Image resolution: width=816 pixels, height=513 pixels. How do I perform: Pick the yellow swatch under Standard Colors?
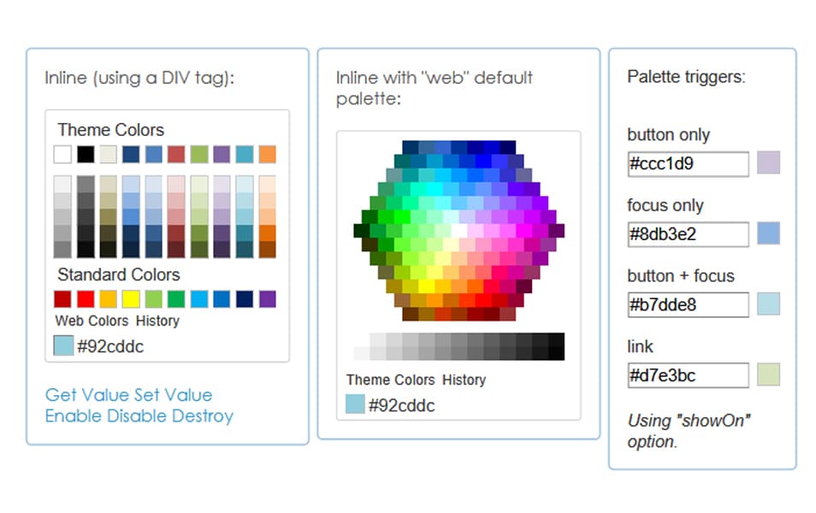pyautogui.click(x=131, y=298)
